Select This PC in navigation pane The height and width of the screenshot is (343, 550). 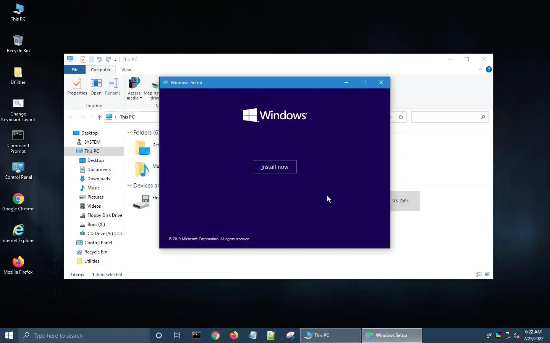(92, 151)
